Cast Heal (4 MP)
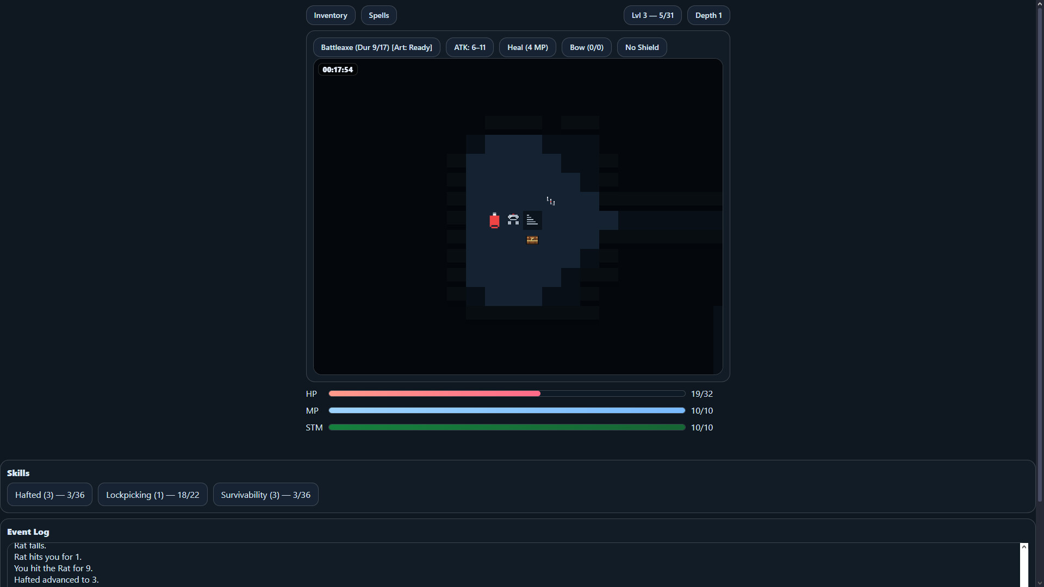This screenshot has height=587, width=1044. pyautogui.click(x=527, y=47)
